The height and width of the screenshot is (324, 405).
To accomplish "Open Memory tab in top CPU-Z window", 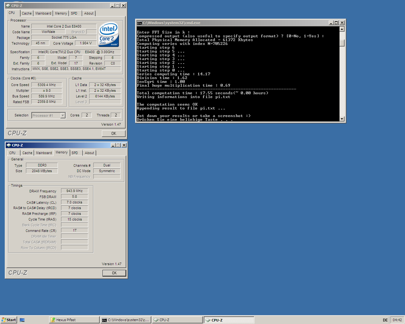I will click(61, 13).
